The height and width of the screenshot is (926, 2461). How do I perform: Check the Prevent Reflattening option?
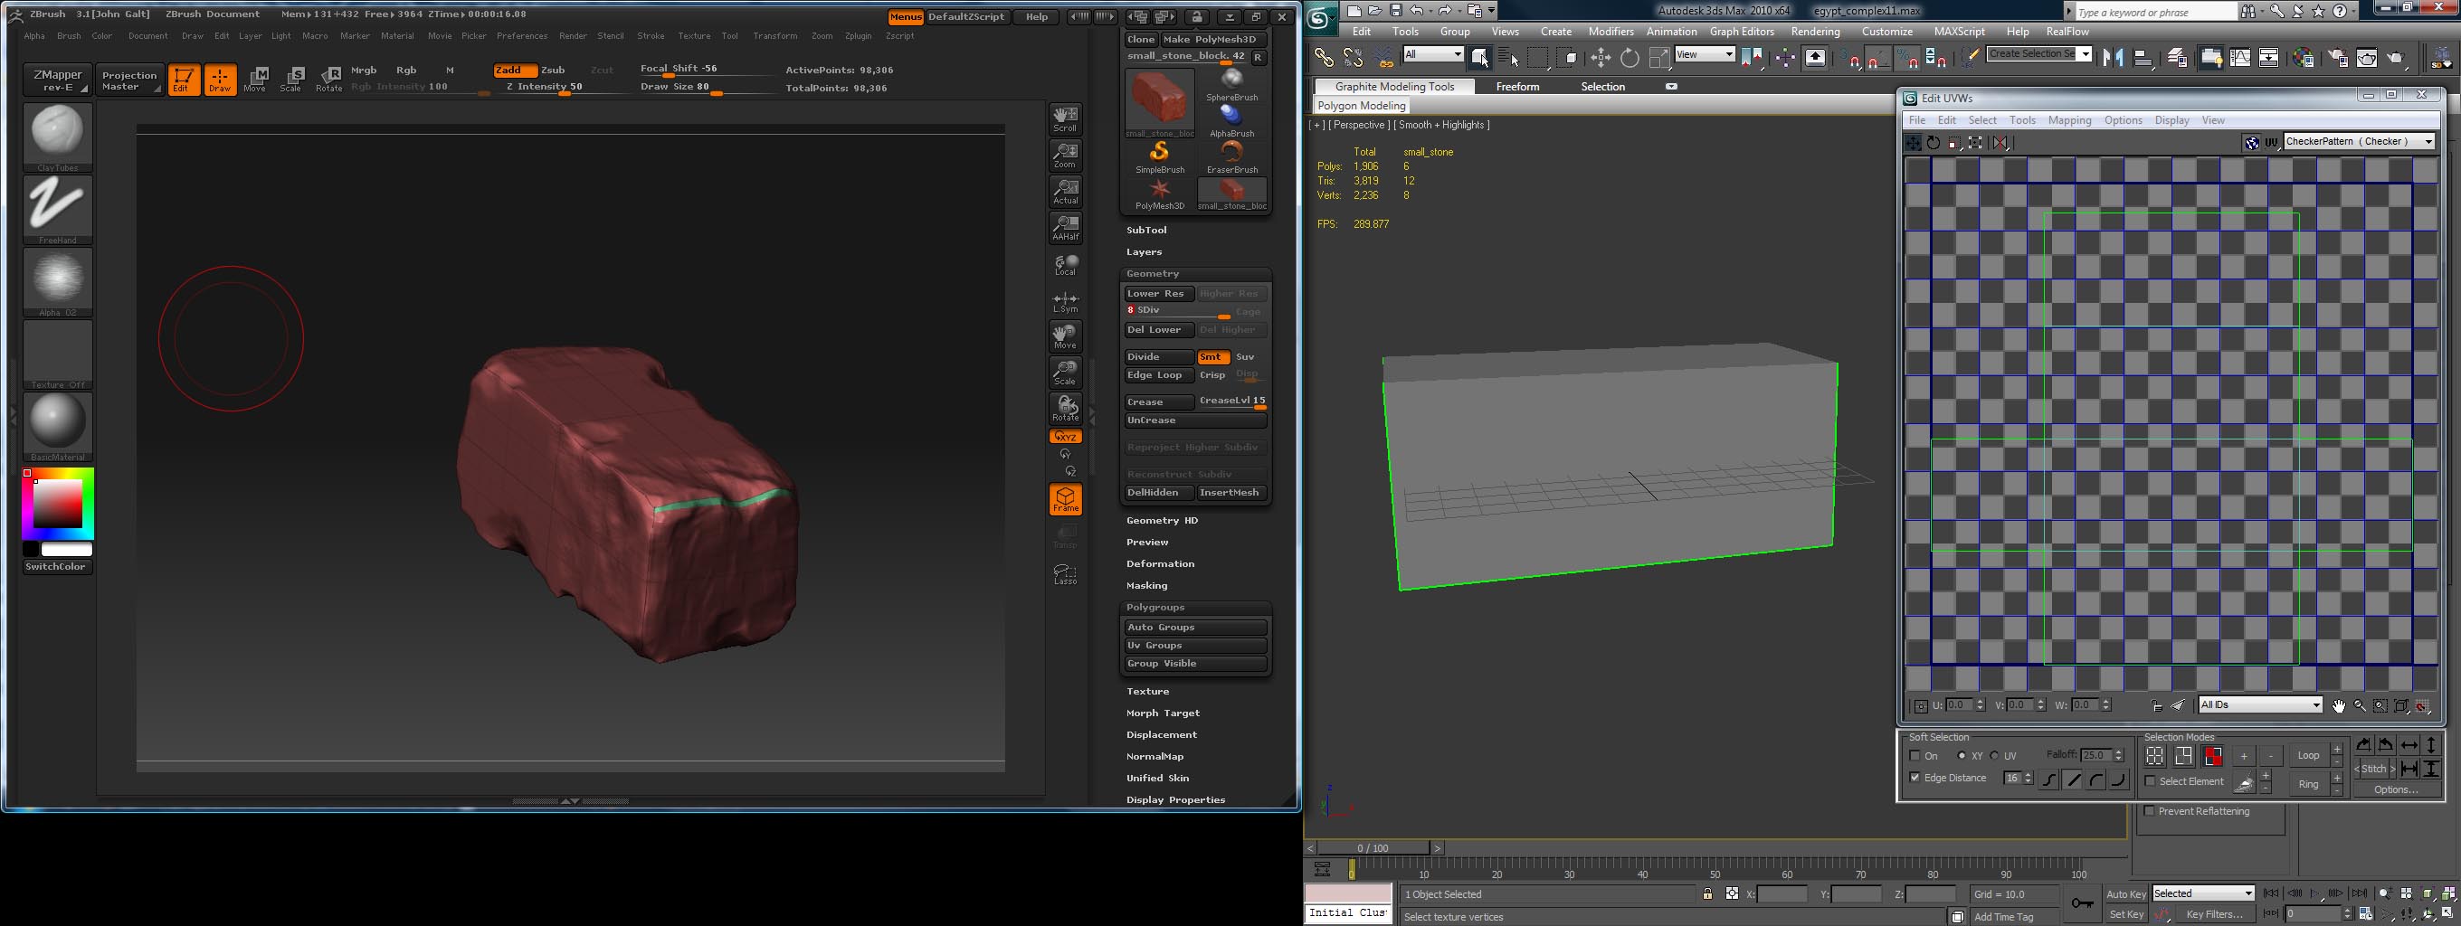click(x=2150, y=811)
